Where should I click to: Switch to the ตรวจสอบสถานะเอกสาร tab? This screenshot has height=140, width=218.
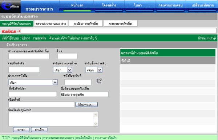tap(51, 24)
